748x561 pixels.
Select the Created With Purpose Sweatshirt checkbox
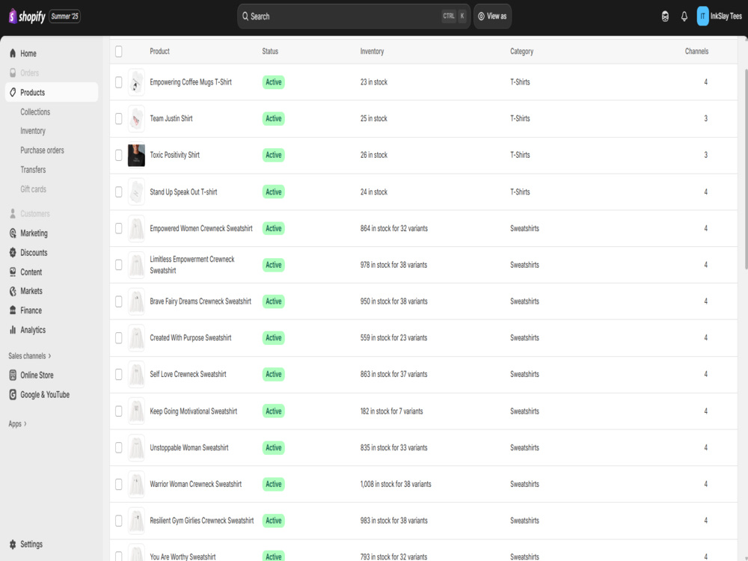point(119,338)
